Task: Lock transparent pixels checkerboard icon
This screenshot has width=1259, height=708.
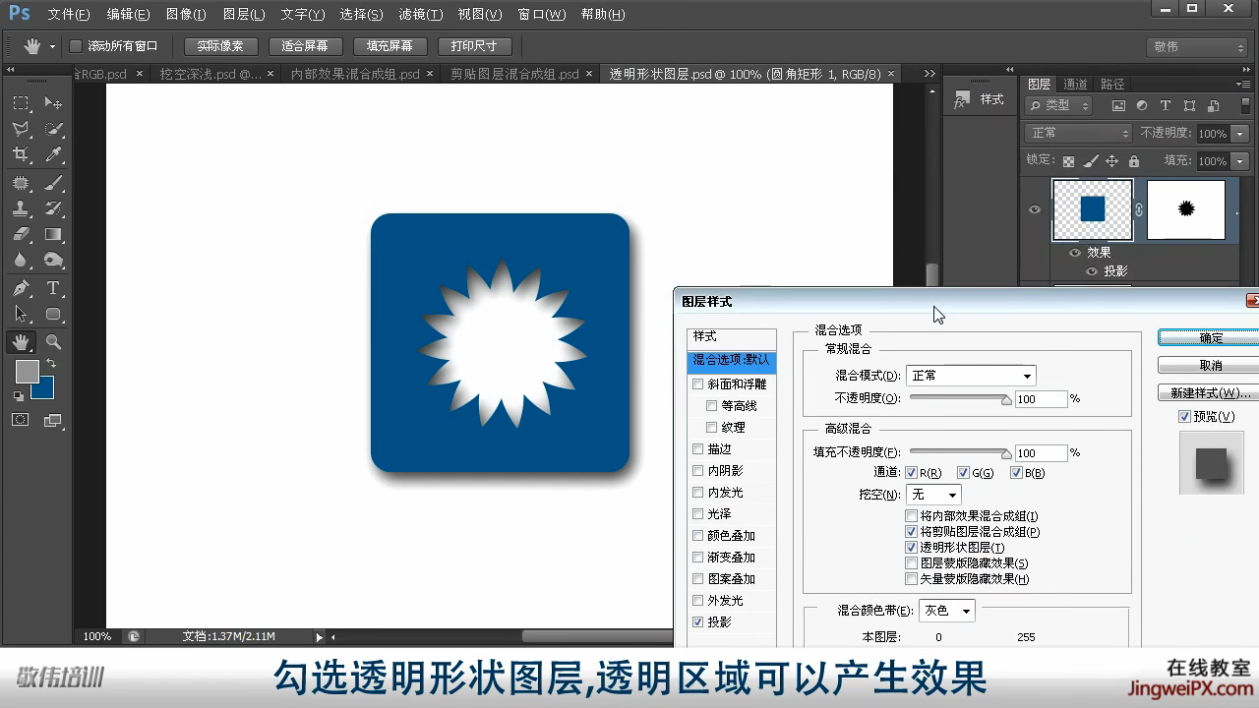Action: [x=1068, y=161]
